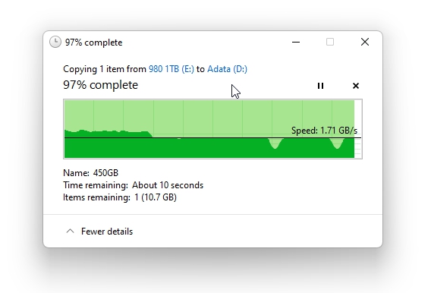
Task: Select the Name: 450GB line
Action: coord(91,173)
